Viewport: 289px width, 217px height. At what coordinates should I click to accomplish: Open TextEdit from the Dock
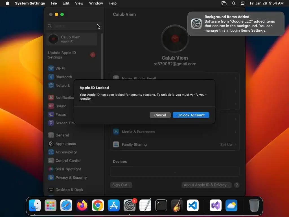coord(145,205)
